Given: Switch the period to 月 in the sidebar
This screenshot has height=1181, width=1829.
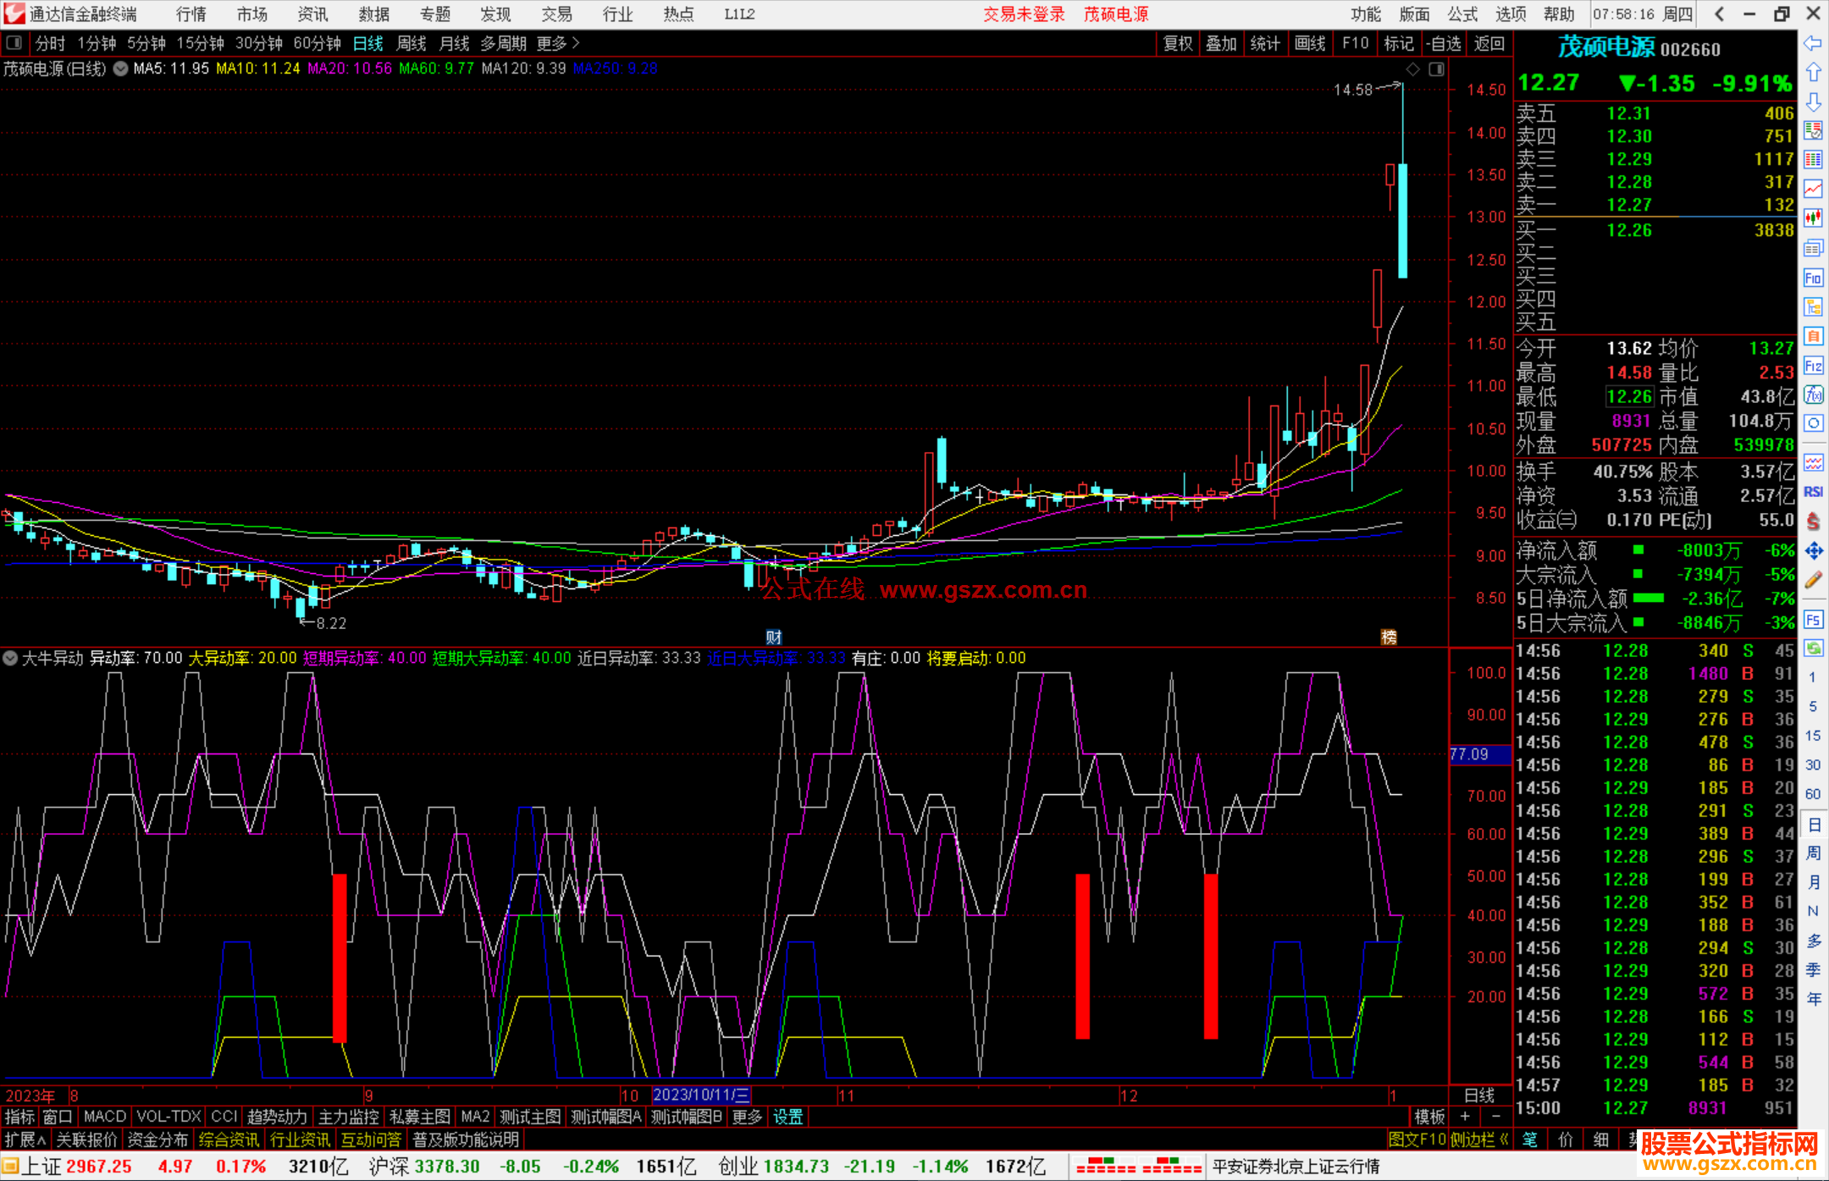Looking at the screenshot, I should point(1813,882).
